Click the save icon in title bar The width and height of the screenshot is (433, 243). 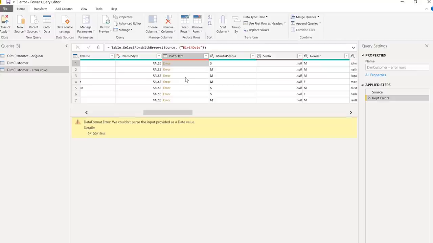coord(8,2)
